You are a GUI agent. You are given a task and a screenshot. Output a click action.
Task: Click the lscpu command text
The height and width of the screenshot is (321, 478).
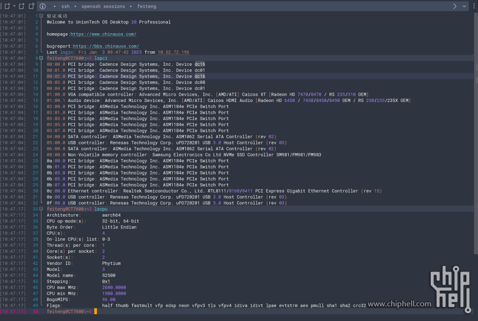click(x=101, y=209)
